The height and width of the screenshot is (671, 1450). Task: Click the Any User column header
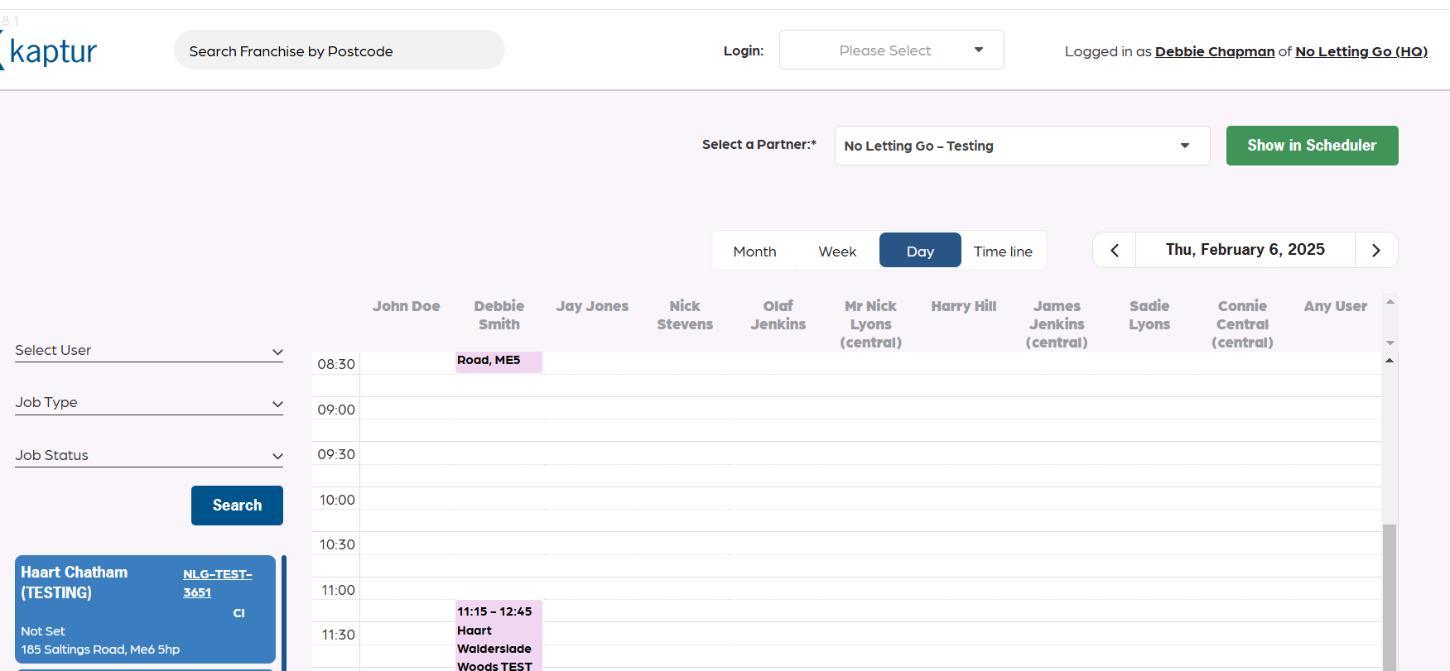click(x=1335, y=306)
